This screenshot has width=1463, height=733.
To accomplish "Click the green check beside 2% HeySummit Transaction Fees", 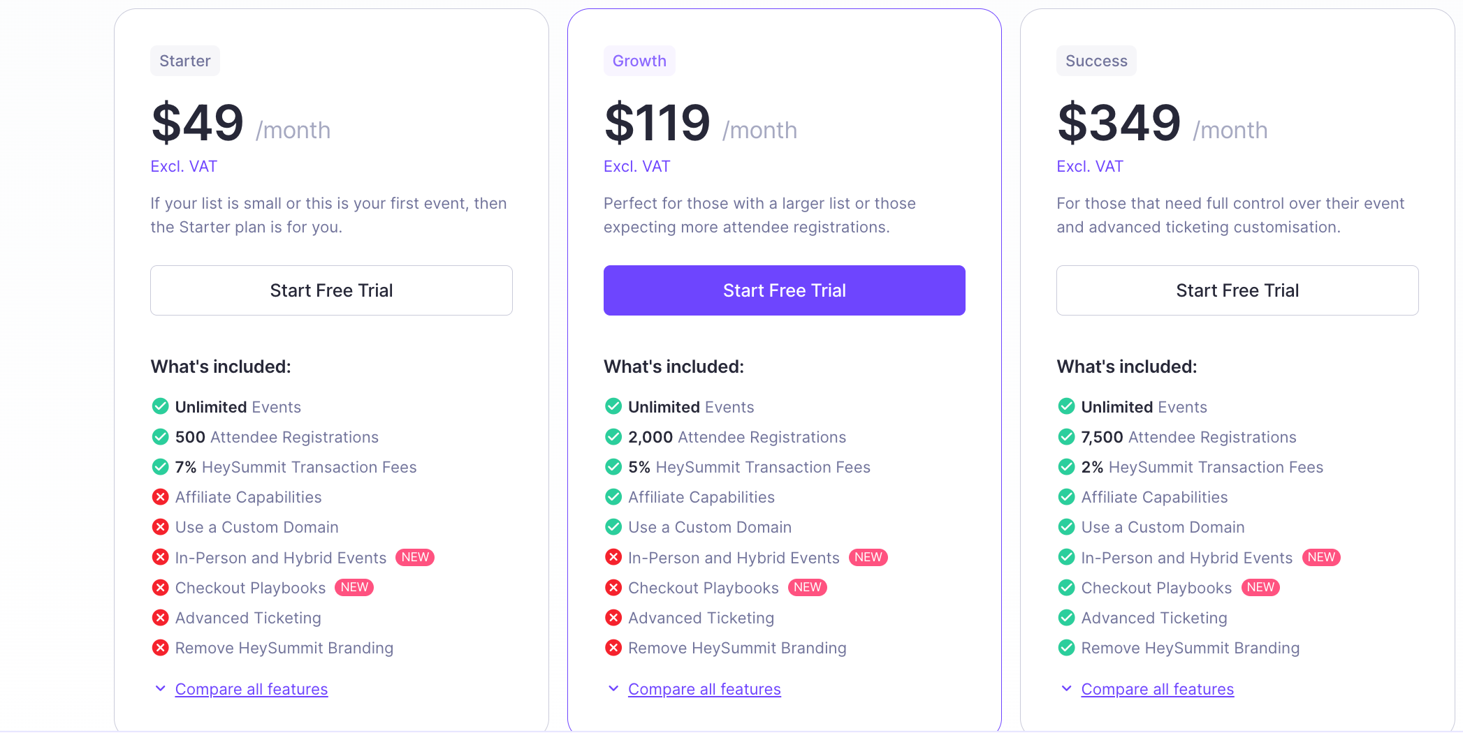I will click(x=1066, y=466).
